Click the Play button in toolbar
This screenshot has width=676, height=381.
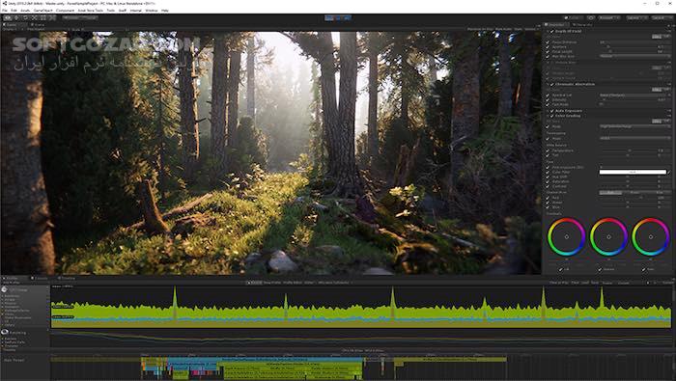tap(329, 17)
